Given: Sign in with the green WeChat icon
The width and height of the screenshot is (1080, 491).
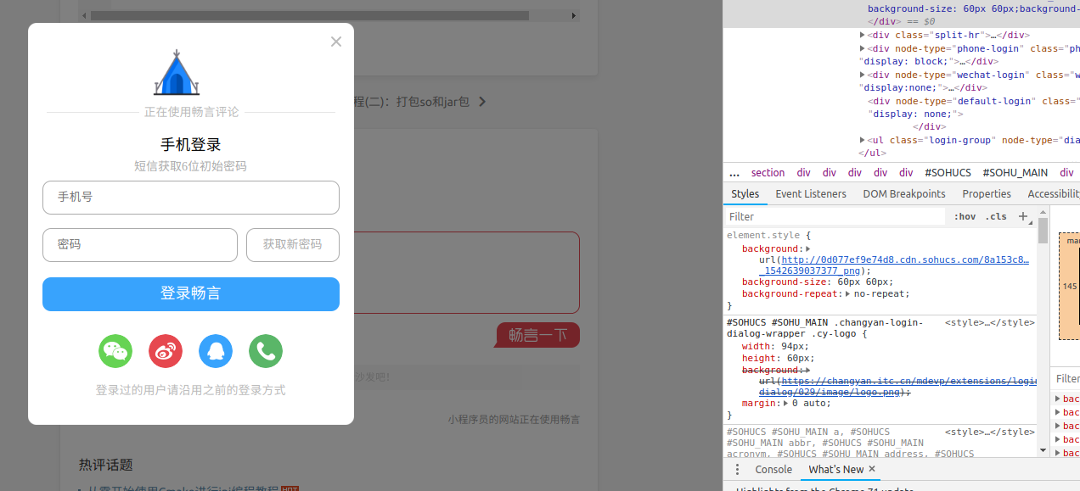Looking at the screenshot, I should 115,351.
